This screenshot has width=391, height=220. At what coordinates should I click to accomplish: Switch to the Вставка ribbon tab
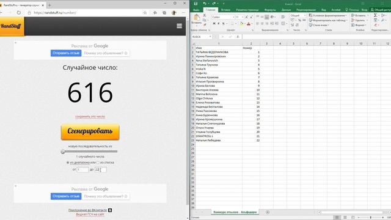click(x=225, y=10)
